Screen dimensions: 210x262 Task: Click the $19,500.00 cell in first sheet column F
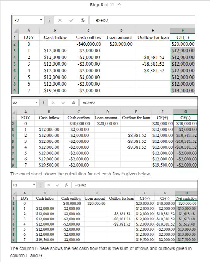click(182, 91)
